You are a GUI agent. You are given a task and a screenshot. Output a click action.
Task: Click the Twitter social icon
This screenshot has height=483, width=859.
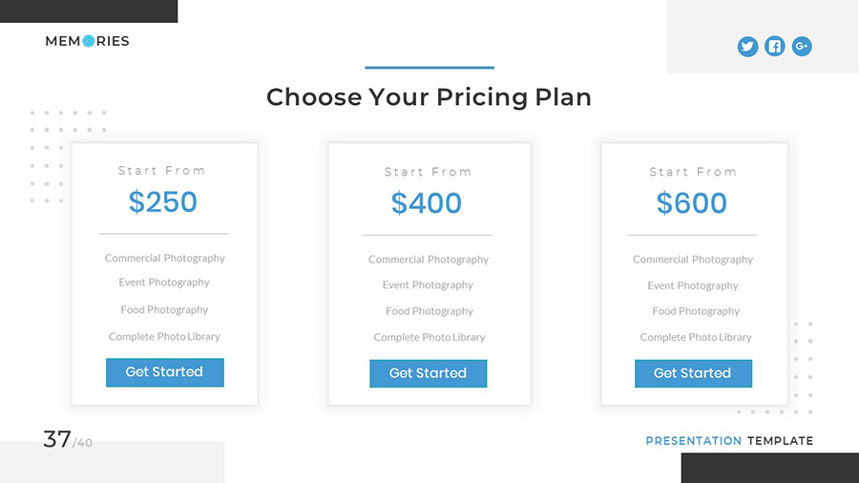[747, 46]
